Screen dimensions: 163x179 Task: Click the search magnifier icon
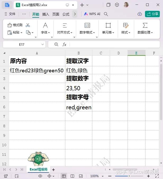pyautogui.click(x=106, y=14)
